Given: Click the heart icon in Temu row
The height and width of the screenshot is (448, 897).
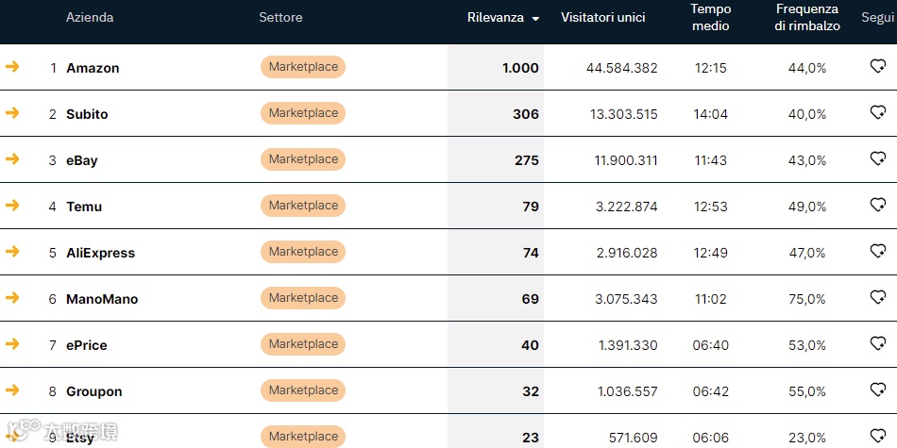Looking at the screenshot, I should (x=877, y=205).
